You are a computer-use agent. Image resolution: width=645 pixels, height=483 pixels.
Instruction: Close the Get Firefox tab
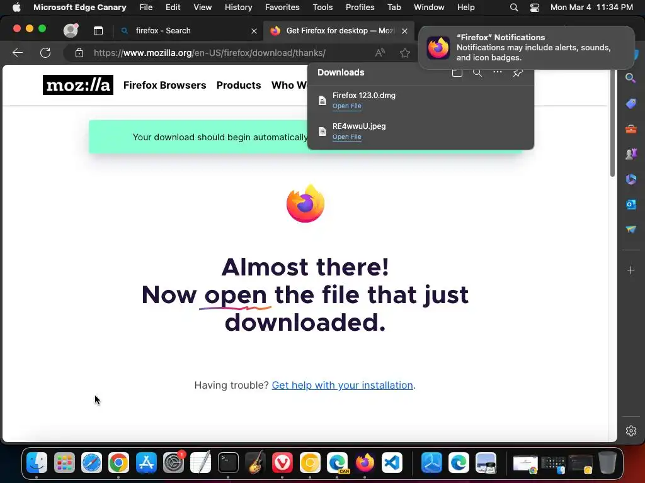click(x=405, y=31)
